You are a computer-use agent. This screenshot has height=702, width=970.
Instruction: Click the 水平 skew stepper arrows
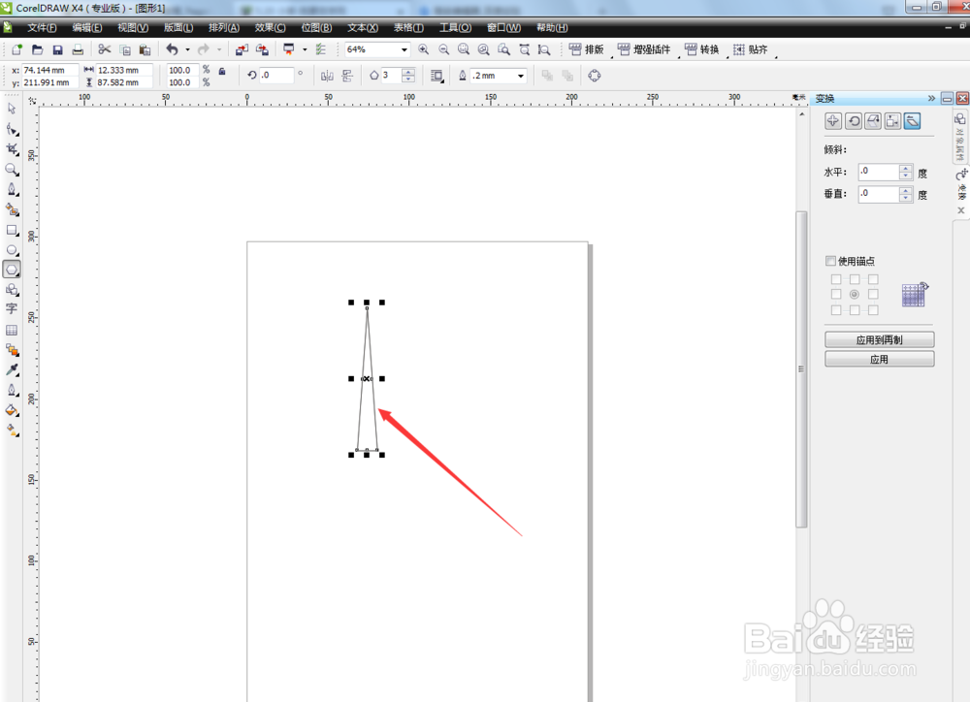coord(906,172)
